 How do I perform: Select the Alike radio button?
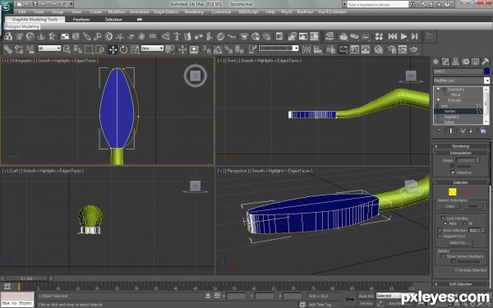point(445,223)
